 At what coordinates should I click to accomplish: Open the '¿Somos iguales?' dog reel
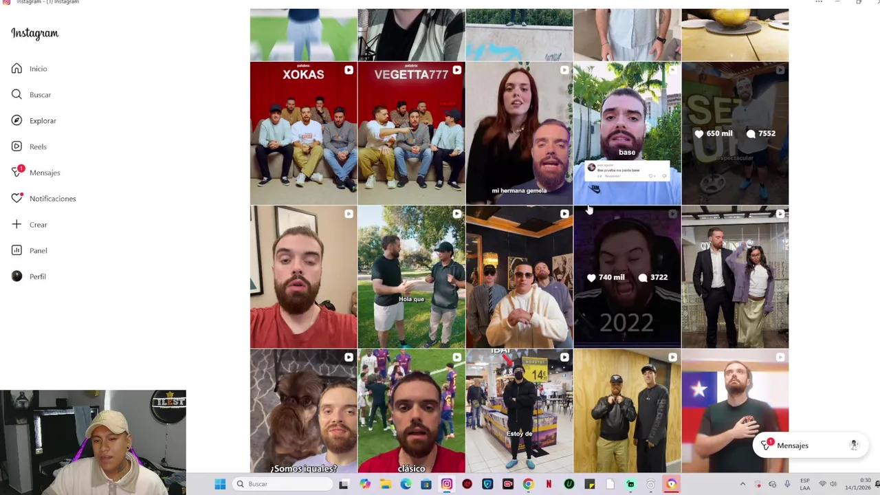pos(303,411)
